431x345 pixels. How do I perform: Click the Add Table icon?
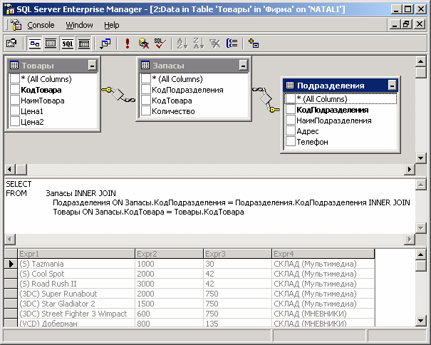tap(254, 43)
